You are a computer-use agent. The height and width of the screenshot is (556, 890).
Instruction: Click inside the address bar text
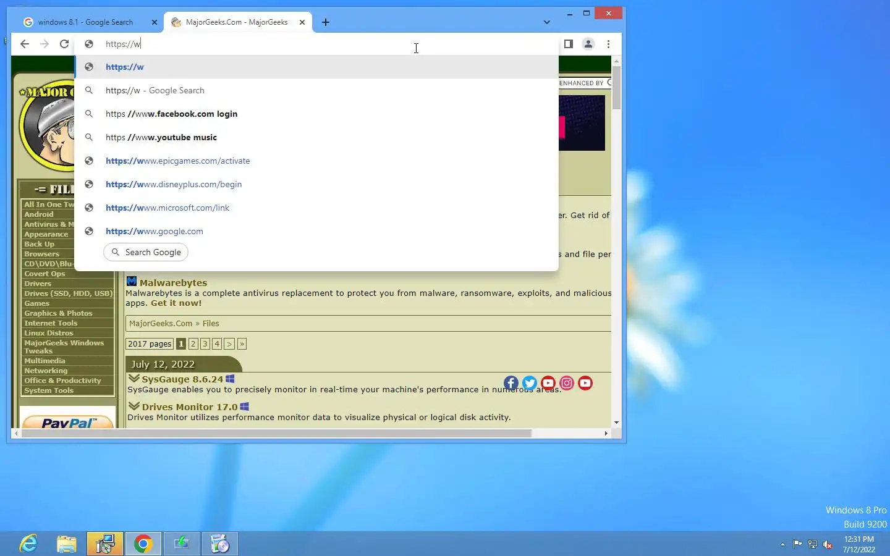123,44
